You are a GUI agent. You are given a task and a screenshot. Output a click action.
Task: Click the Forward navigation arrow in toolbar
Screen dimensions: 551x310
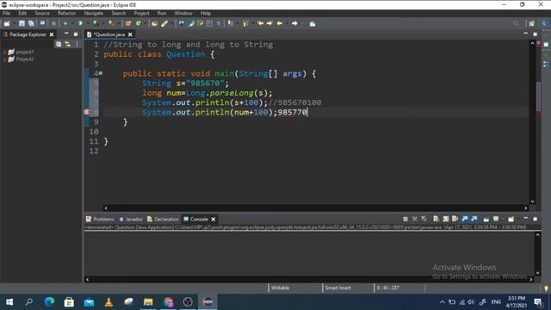coord(294,23)
